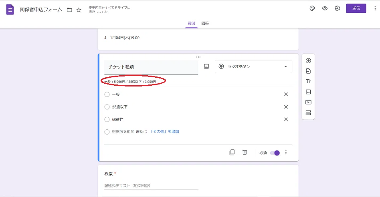Open the ラジオボタン question type dropdown
Image resolution: width=380 pixels, height=197 pixels.
[253, 66]
